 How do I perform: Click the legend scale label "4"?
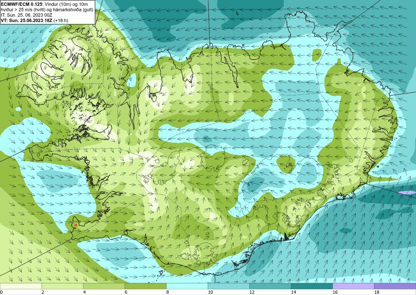tap(84, 293)
